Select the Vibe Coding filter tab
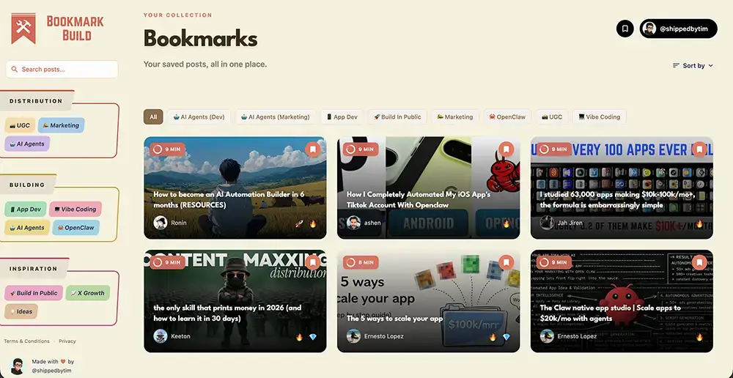This screenshot has height=378, width=733. coord(599,116)
